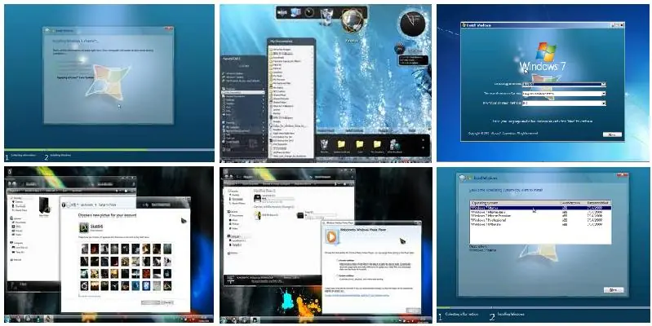Open the hard disk drive icon under Hard Disk Drives

258,199
